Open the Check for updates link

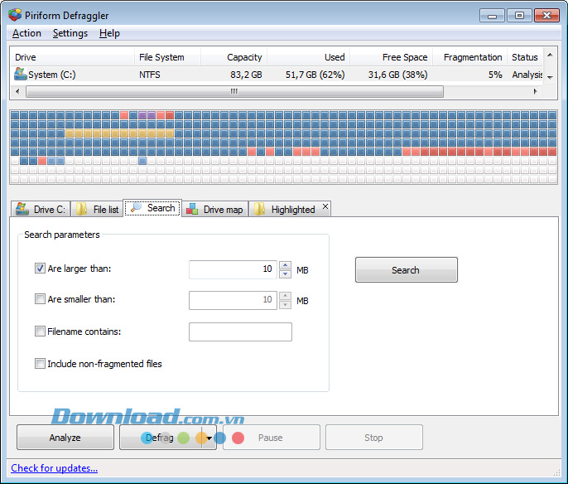(55, 468)
